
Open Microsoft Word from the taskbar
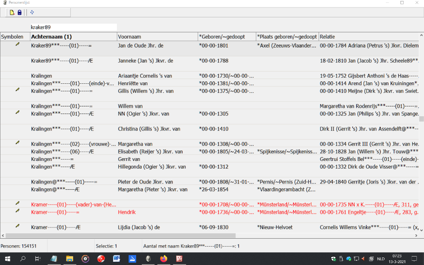pyautogui.click(x=116, y=258)
